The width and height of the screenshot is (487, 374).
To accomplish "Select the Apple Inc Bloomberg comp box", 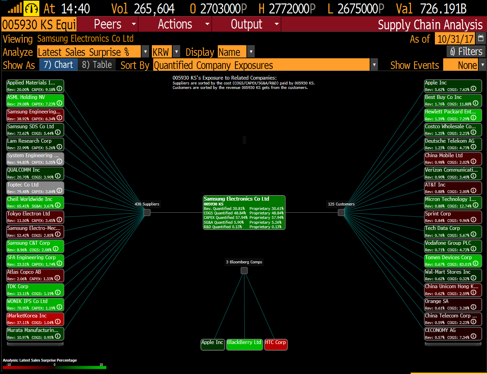I will click(213, 344).
